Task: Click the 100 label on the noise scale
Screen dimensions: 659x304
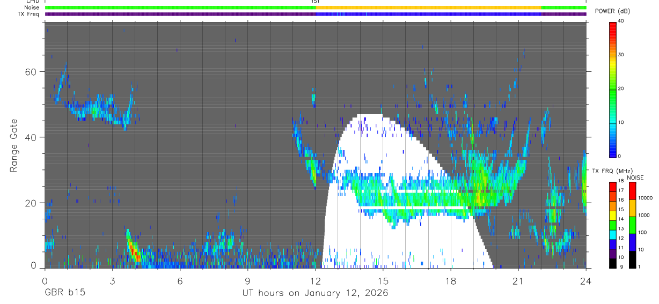Action: click(x=642, y=232)
